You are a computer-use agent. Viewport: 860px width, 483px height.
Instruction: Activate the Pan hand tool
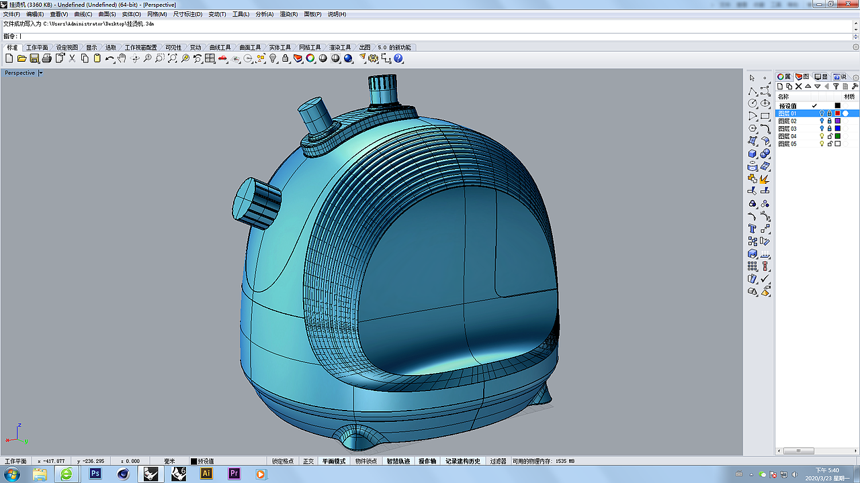click(x=122, y=58)
